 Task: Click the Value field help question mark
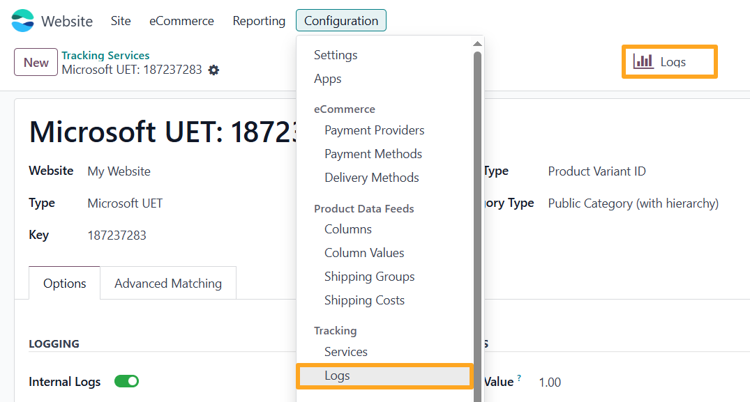(x=519, y=378)
